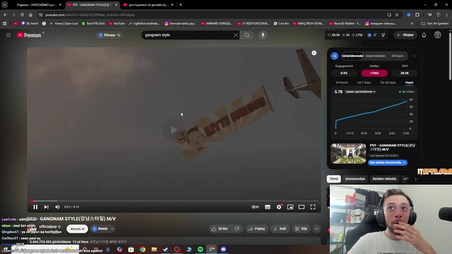Click See similar thumbnails link
This screenshot has height=254, width=452.
coord(388,162)
